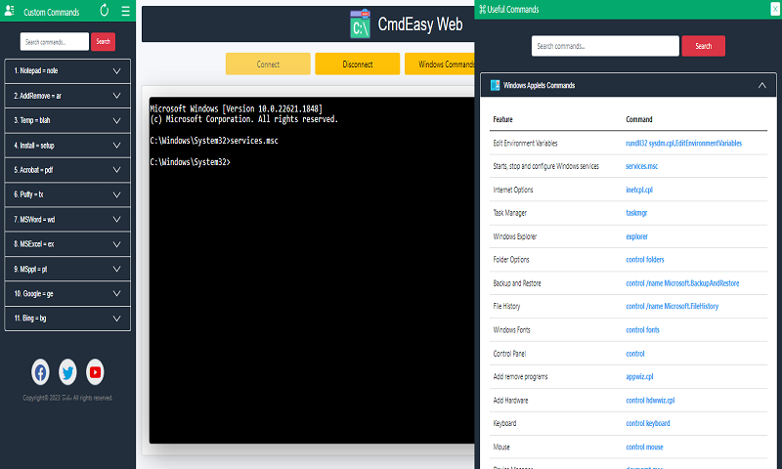Run the plain control command link
Viewport: 782px width, 469px height.
click(x=635, y=354)
